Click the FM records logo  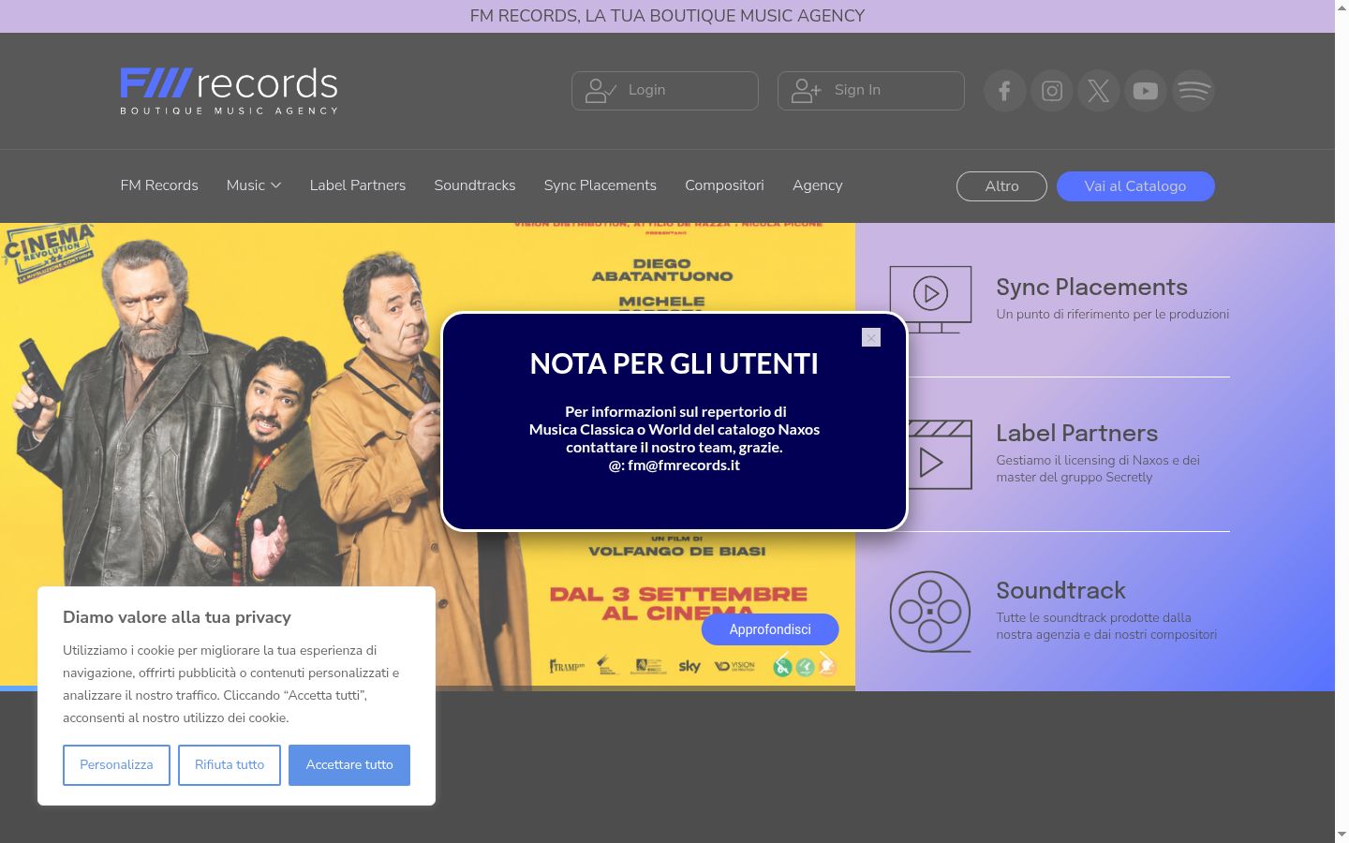point(229,91)
